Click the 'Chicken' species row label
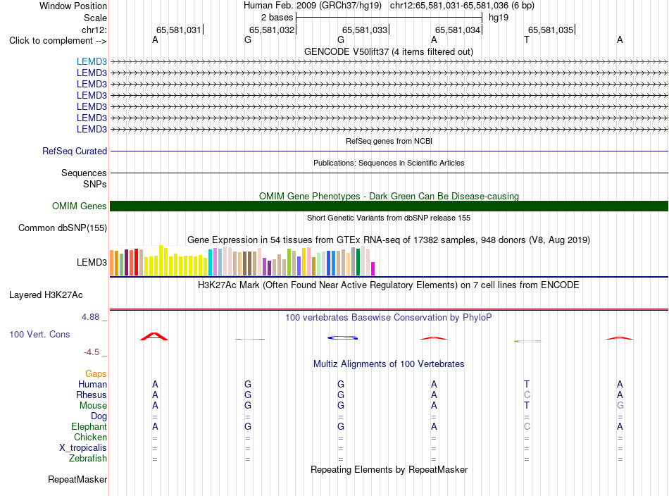The image size is (669, 496). click(90, 437)
